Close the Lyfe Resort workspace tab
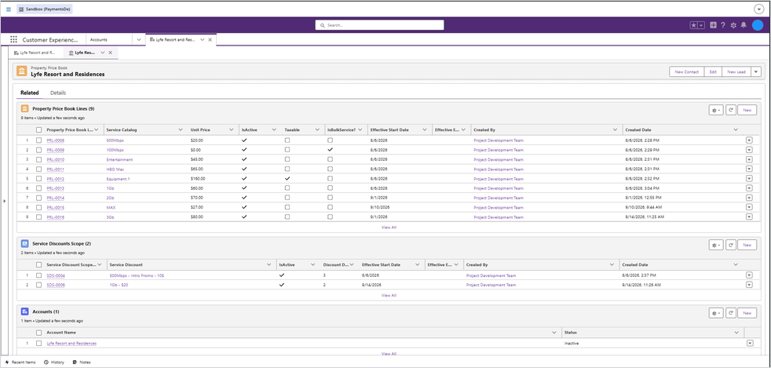 (x=210, y=40)
